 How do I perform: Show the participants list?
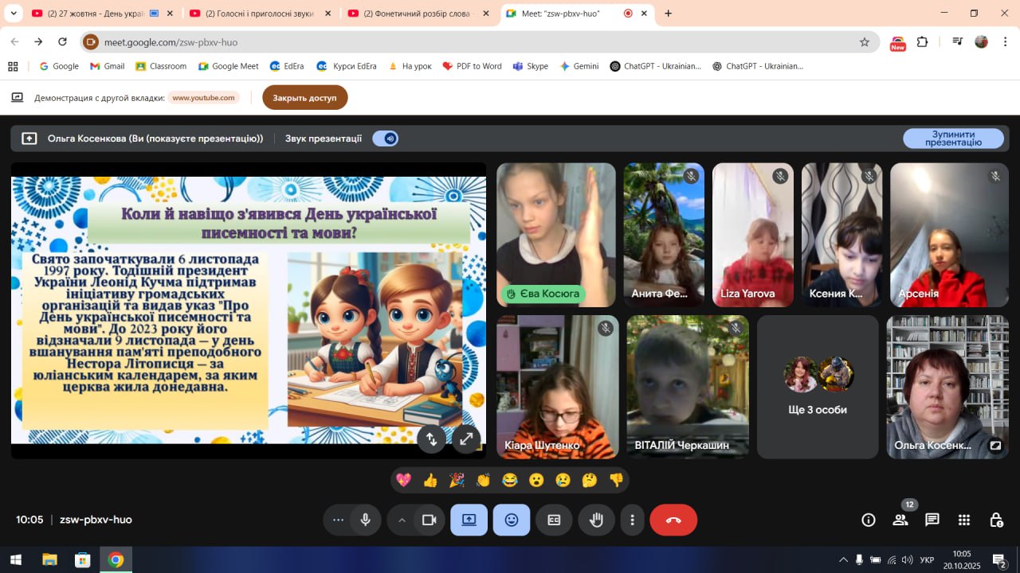coord(900,520)
